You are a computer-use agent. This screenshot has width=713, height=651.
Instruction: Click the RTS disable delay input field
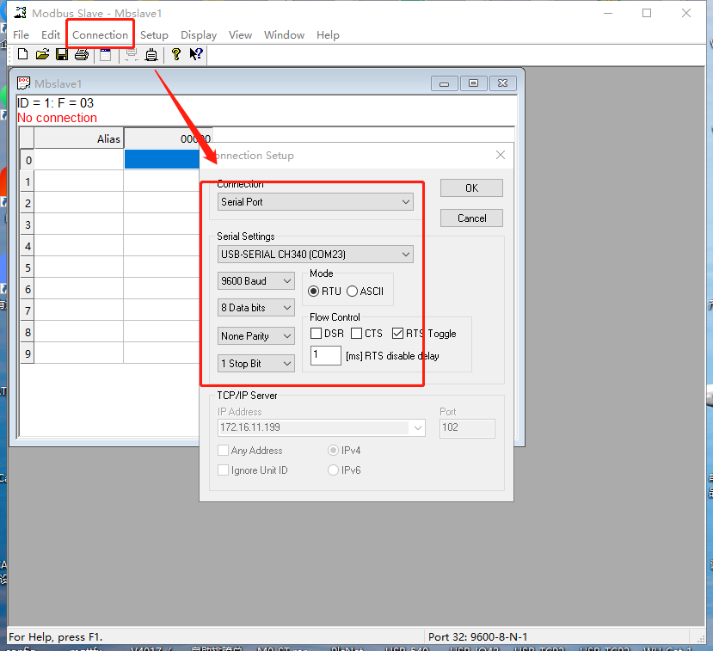[325, 355]
